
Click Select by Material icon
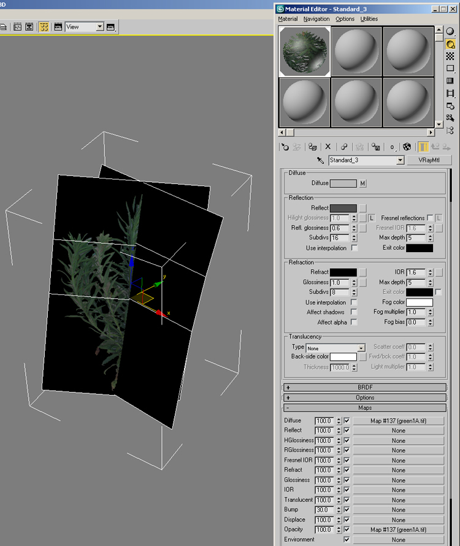point(450,118)
